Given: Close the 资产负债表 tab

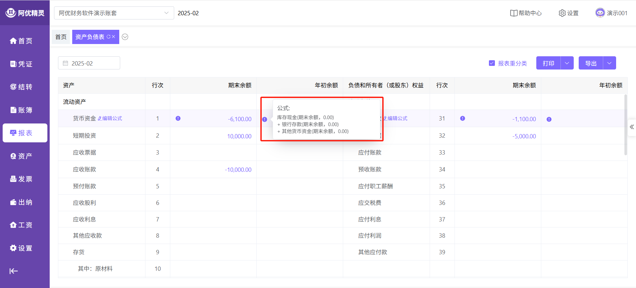Looking at the screenshot, I should [x=114, y=37].
